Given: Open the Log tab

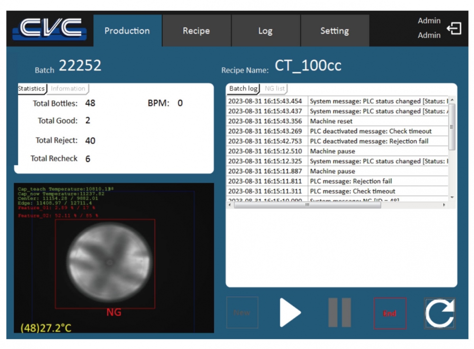Looking at the screenshot, I should [x=265, y=31].
